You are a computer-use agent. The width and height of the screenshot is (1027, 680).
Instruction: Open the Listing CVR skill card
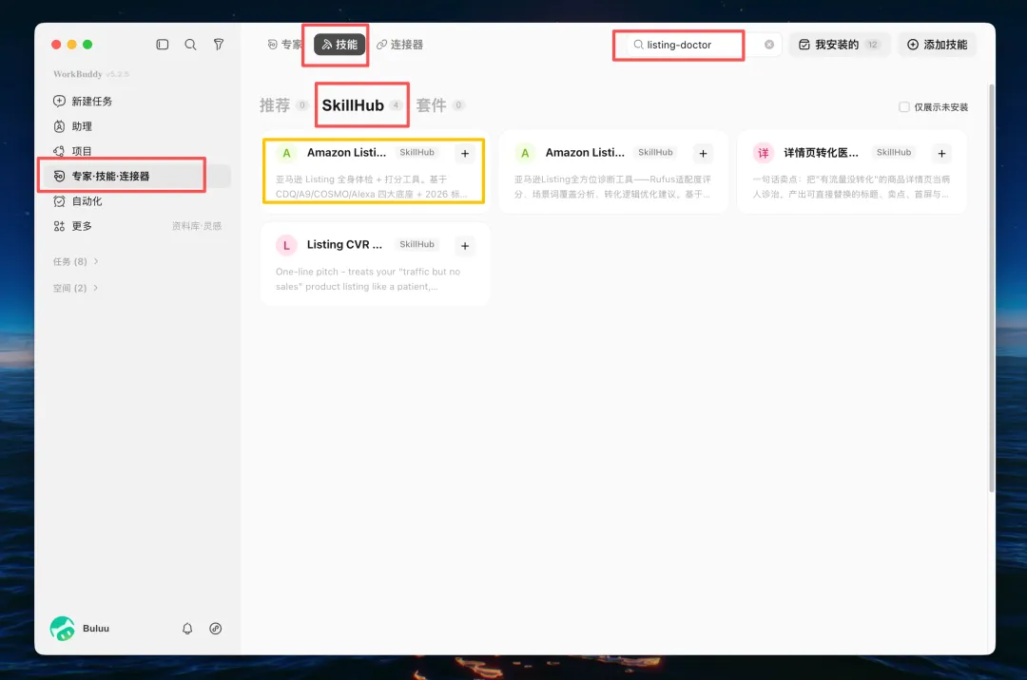click(x=374, y=264)
